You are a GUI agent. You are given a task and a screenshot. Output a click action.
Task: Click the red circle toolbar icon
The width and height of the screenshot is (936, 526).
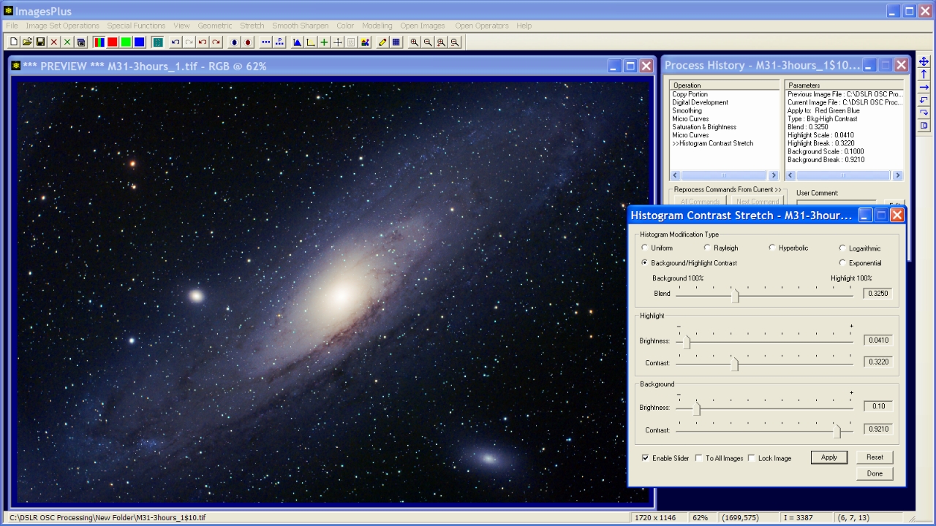click(x=248, y=42)
